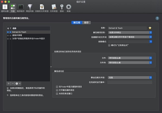Click the minus button to remove preset
This screenshot has width=162, height=113.
click(x=13, y=83)
